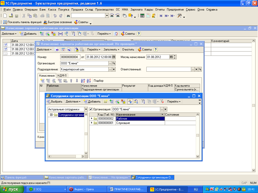The height and width of the screenshot is (193, 258).
Task: Click the ellipsis select button for Ответственный
Action: tap(193, 69)
